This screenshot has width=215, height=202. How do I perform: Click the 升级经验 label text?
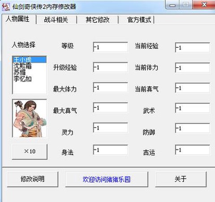(x=65, y=68)
